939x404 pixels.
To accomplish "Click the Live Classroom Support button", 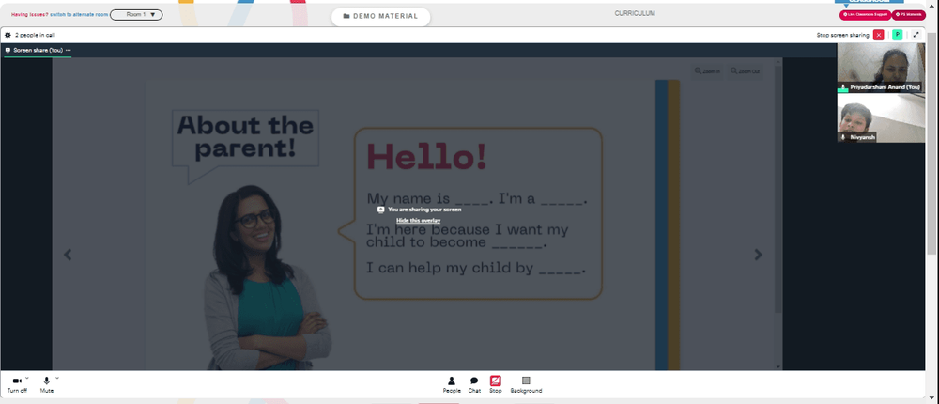I will coord(865,14).
